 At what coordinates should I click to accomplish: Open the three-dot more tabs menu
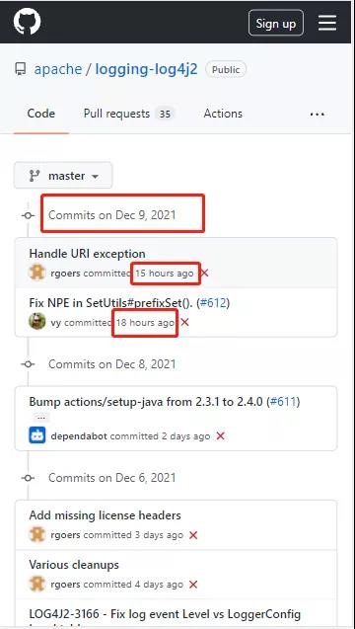(318, 115)
